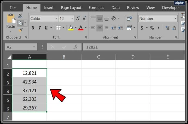This screenshot has height=124, width=188.
Task: Expand the font size dropdown
Action: pyautogui.click(x=72, y=18)
